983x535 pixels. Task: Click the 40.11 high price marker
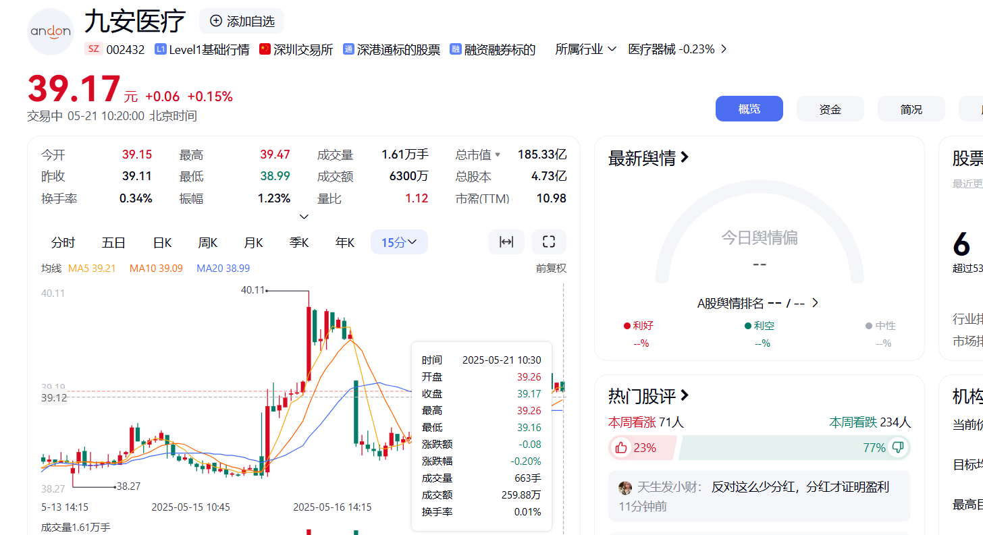253,290
